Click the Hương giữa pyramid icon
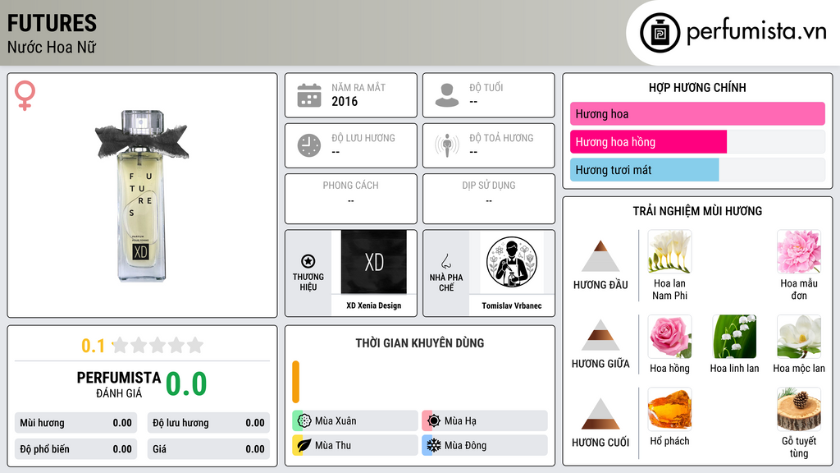Screen dimensions: 840x473 pyautogui.click(x=600, y=335)
